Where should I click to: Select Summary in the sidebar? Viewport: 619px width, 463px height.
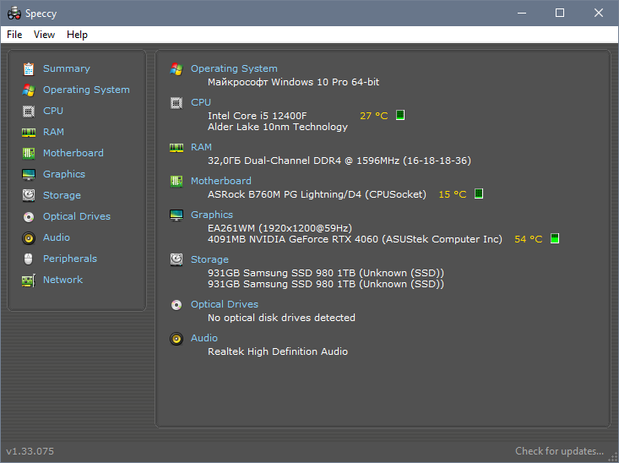coord(67,68)
